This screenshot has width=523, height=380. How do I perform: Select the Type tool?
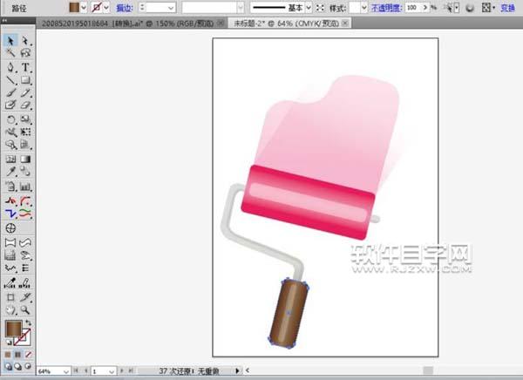(x=26, y=67)
